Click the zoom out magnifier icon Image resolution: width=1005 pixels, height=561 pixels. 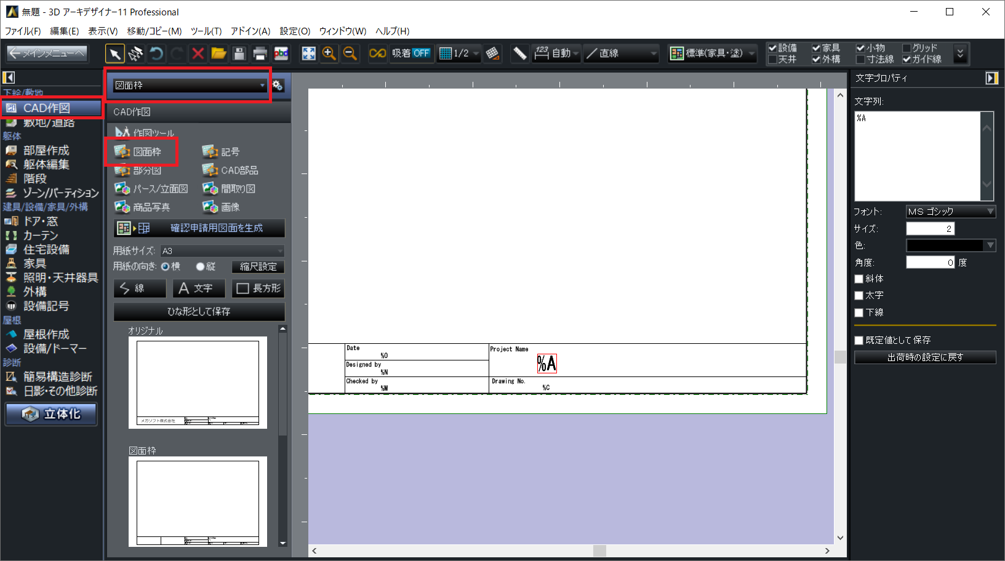(x=350, y=54)
